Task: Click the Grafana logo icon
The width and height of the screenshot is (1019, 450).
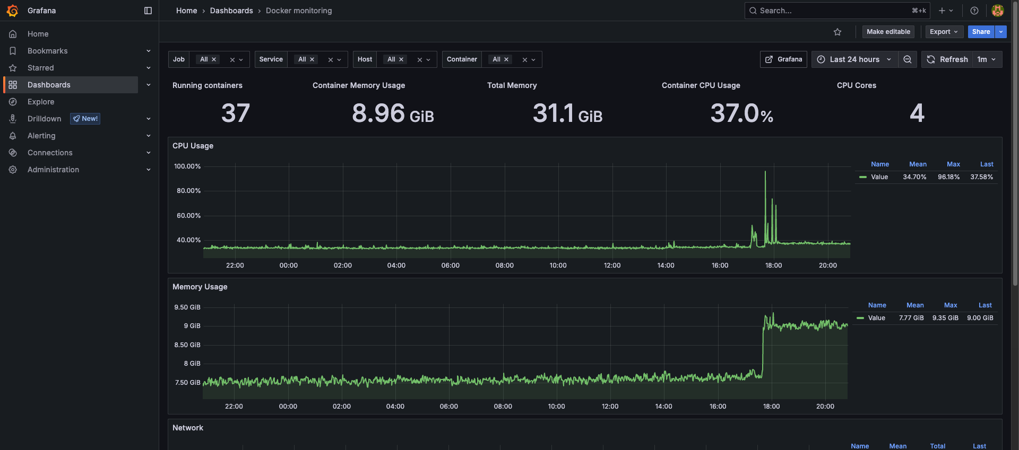Action: [x=13, y=11]
